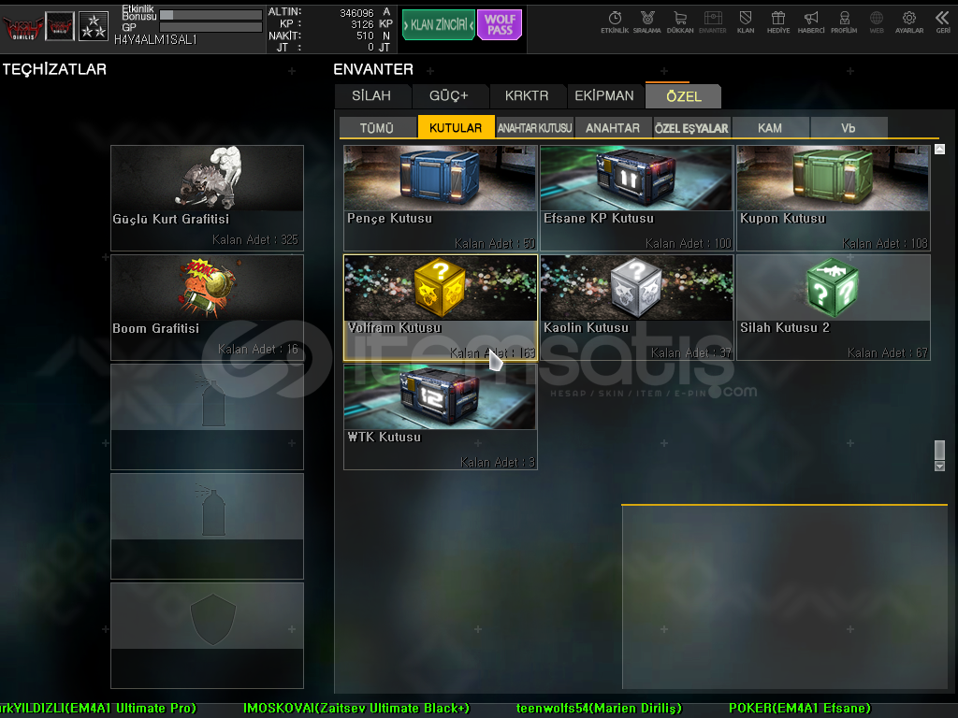
Task: Click the first empty spray can slot
Action: click(207, 417)
